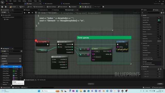Click the green Play button
The height and width of the screenshot is (93, 165).
80,7
